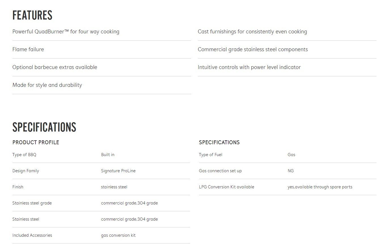The width and height of the screenshot is (391, 252).
Task: Click Intuitive controls with power level indicator
Action: (249, 67)
